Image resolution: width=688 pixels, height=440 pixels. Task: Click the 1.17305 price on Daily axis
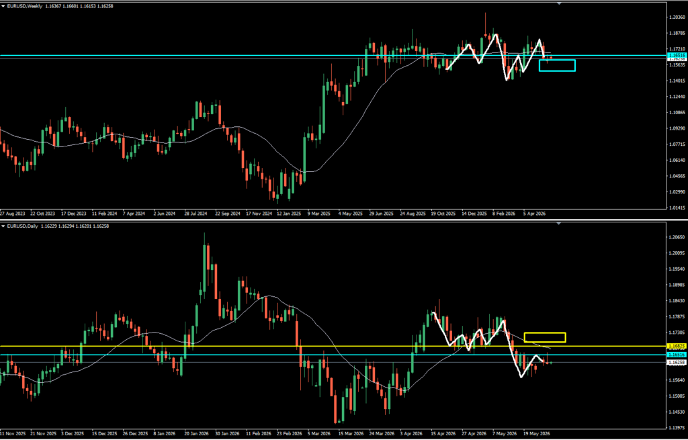tap(677, 333)
